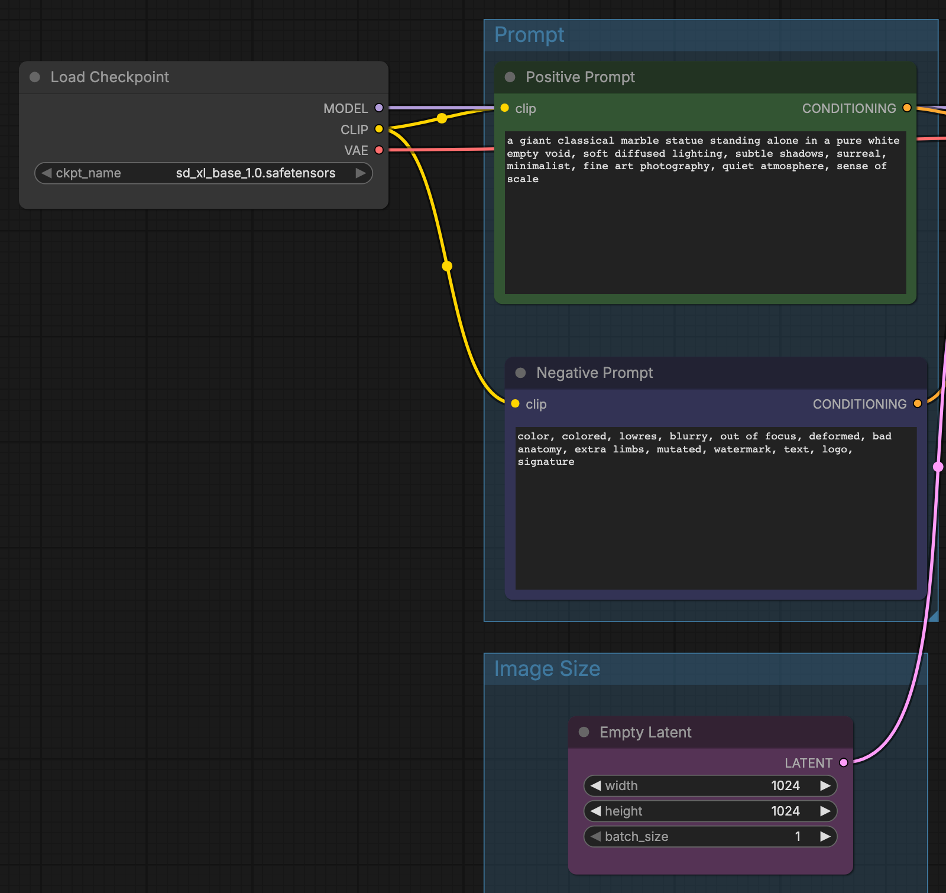Decrease height with its left arrow
The height and width of the screenshot is (893, 946).
click(595, 811)
